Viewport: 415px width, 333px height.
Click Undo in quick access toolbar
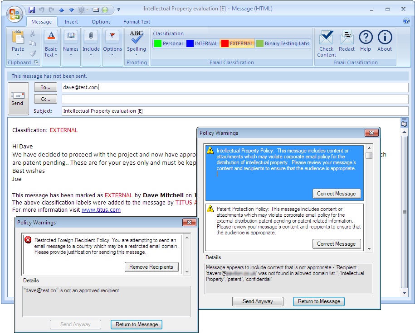point(42,10)
